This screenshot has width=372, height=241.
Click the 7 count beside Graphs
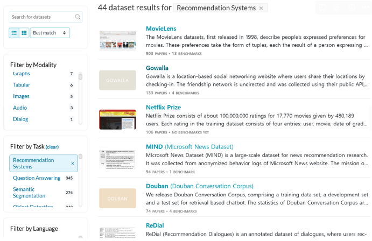pyautogui.click(x=72, y=74)
